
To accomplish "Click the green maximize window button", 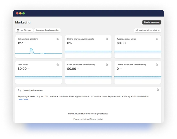I will click(x=24, y=13).
